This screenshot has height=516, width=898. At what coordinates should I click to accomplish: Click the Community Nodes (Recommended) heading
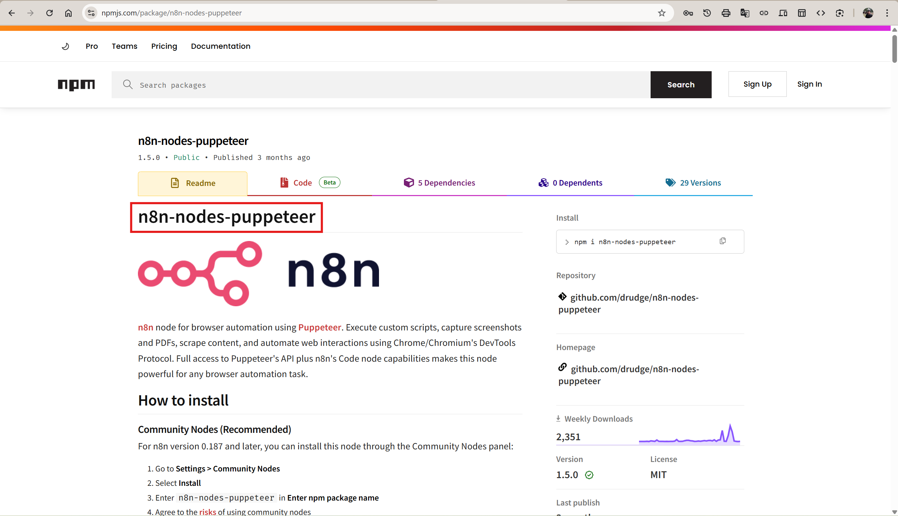coord(214,429)
